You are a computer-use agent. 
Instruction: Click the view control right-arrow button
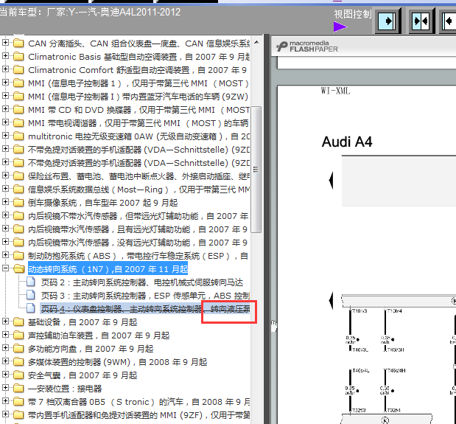click(387, 21)
